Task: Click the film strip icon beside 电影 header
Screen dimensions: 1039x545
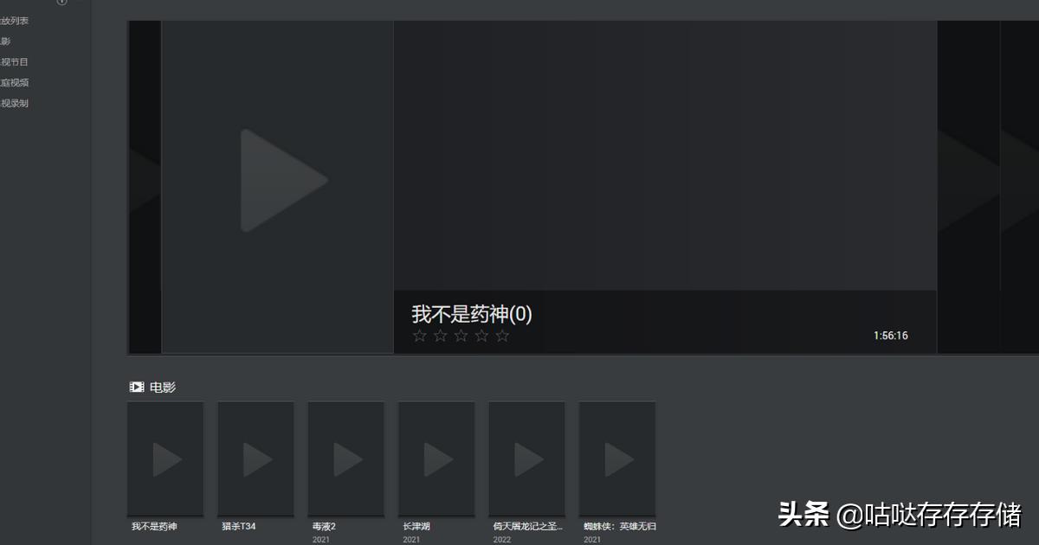Action: [x=136, y=387]
